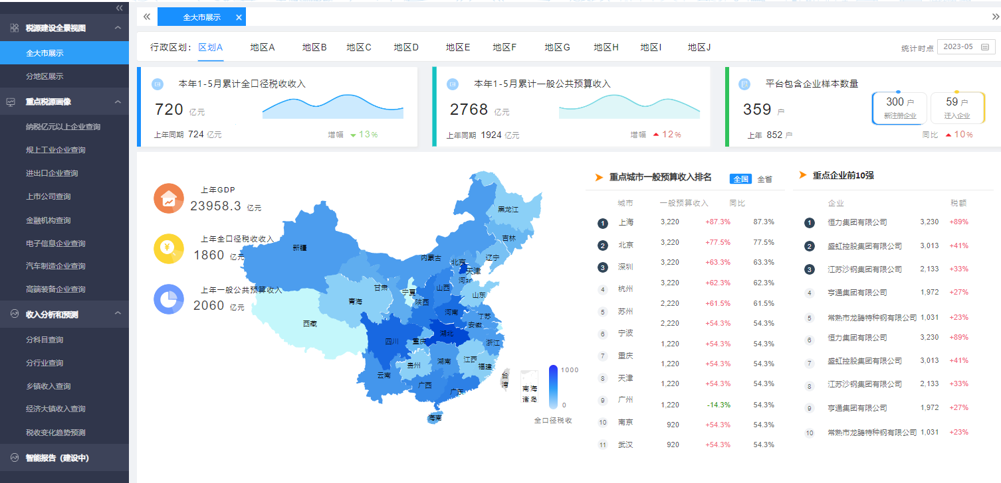
Task: Click the blue pie chart budget icon
Action: 169,299
